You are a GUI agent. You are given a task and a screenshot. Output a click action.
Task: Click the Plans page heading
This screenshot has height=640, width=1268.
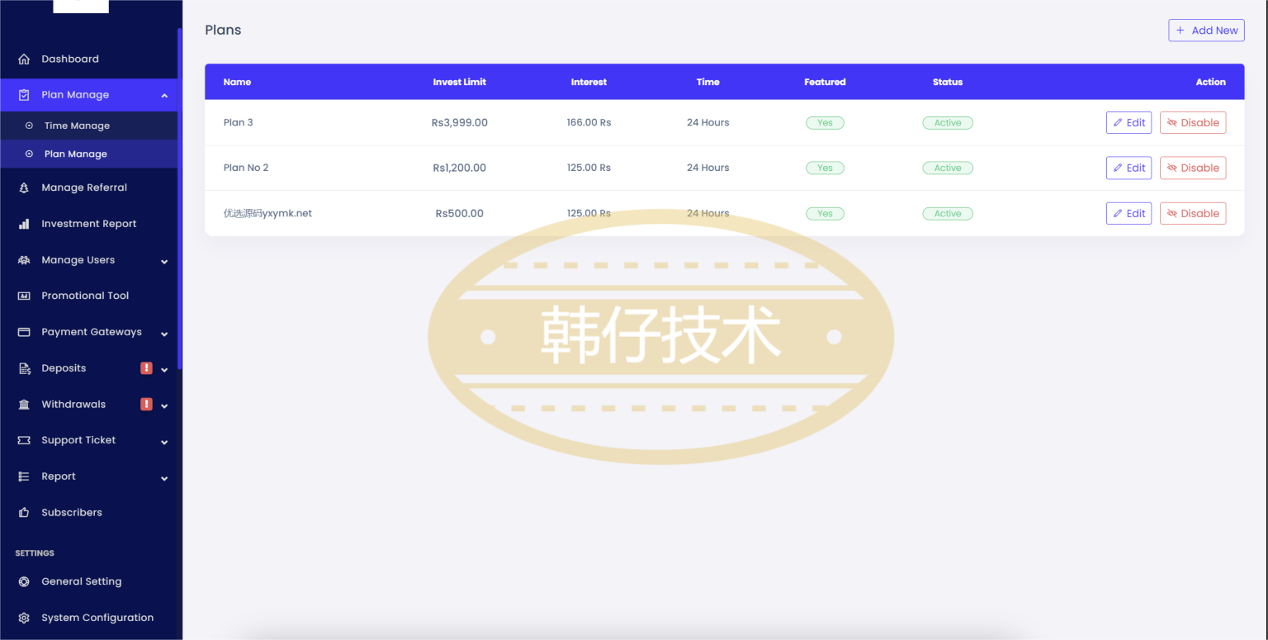coord(223,30)
